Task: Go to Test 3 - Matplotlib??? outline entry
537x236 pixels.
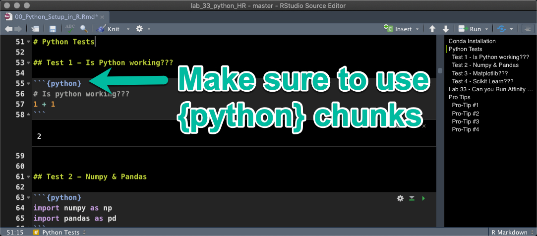Action: 479,73
